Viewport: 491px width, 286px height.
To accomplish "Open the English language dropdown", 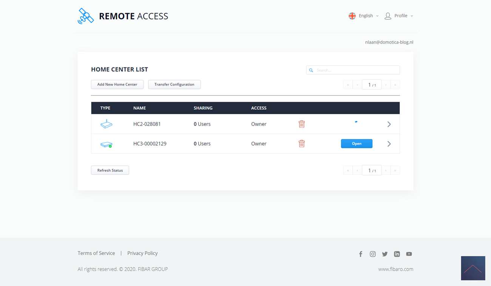I will click(x=363, y=16).
